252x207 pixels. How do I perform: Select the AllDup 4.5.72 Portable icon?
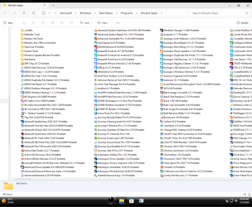tap(95, 67)
